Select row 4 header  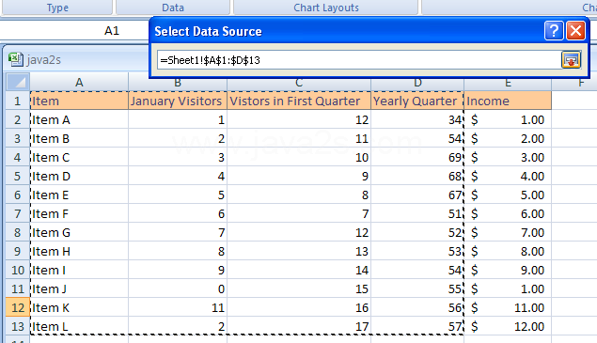[18, 157]
